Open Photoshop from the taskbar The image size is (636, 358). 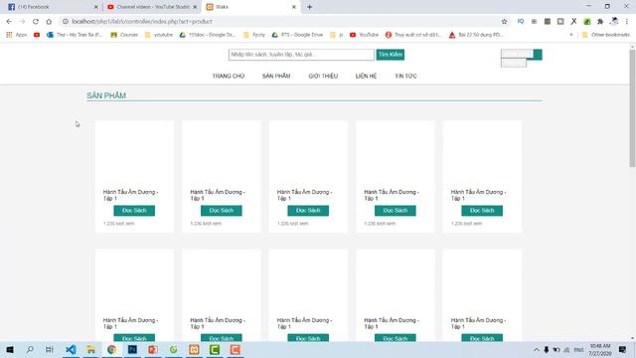132,349
